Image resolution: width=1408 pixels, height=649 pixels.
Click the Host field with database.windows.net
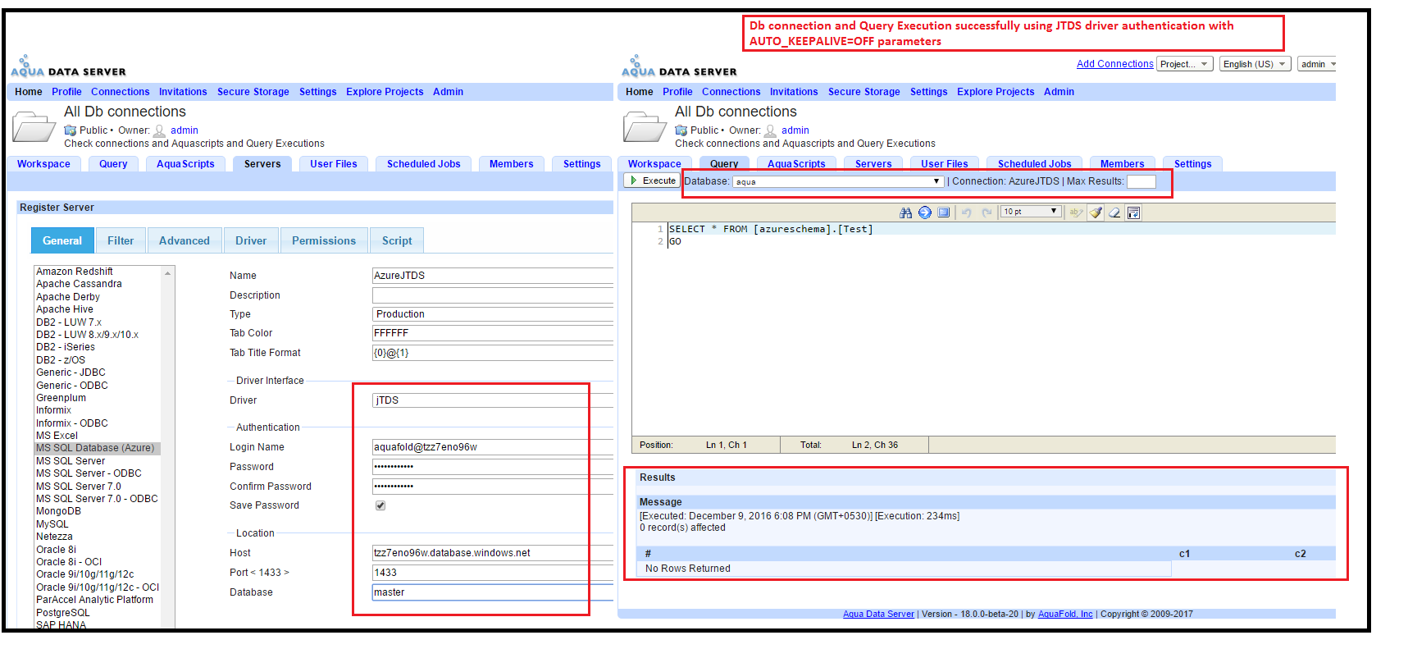493,553
